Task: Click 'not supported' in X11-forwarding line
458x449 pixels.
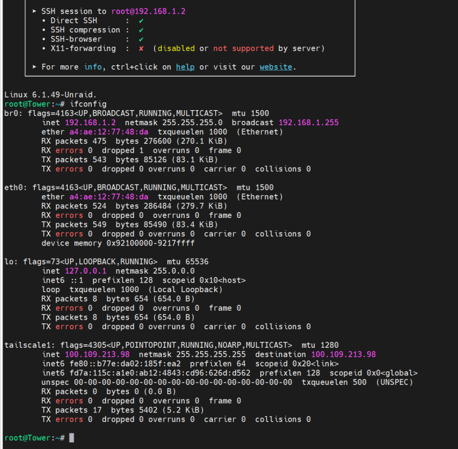Action: tap(243, 48)
